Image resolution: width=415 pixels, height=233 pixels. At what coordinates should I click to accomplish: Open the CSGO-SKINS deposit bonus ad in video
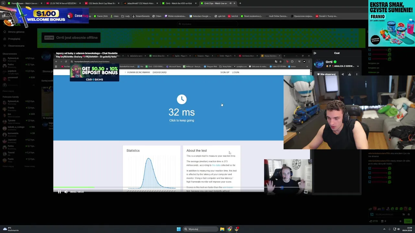[x=94, y=73]
